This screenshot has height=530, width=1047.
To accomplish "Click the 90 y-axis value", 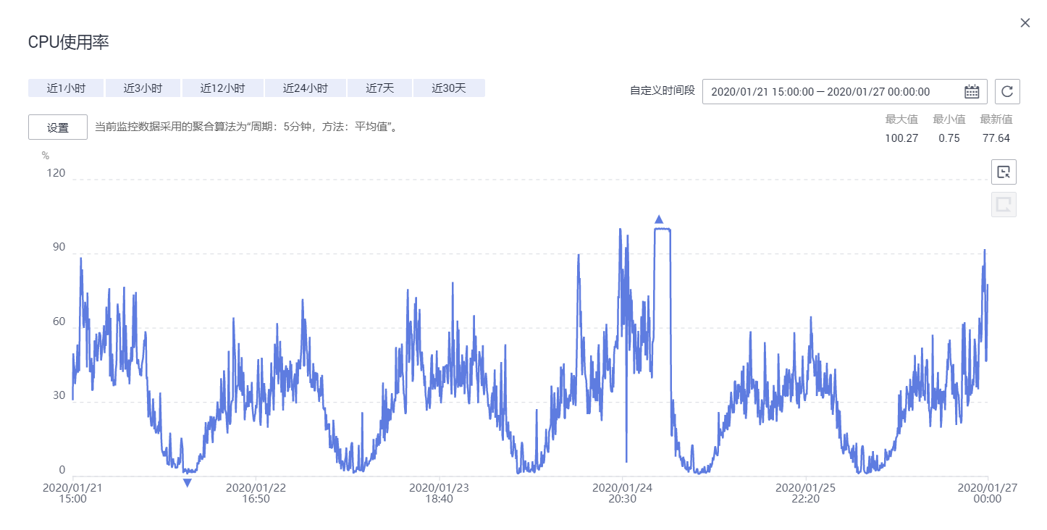I will click(59, 248).
